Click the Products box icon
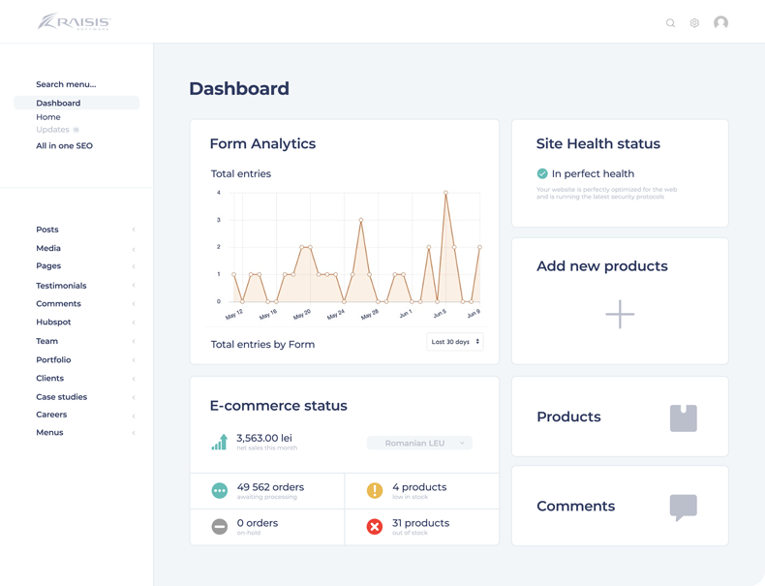The width and height of the screenshot is (765, 586). 683,417
